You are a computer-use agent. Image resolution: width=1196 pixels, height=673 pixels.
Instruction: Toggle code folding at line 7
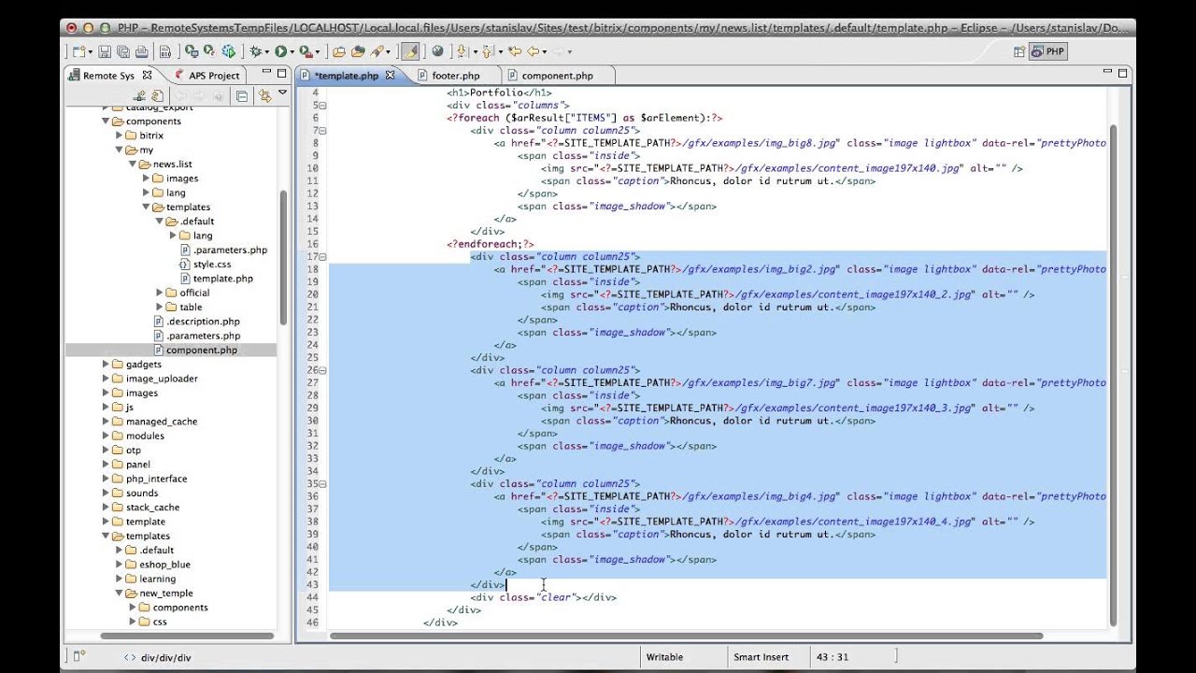pos(322,131)
